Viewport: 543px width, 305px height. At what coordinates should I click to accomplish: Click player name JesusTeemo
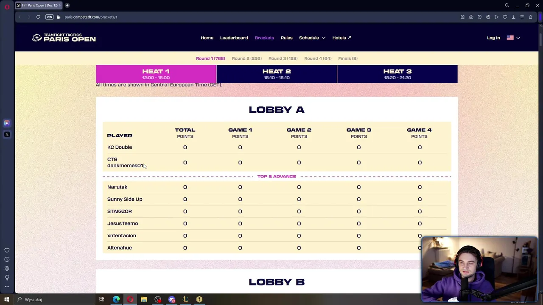123,224
